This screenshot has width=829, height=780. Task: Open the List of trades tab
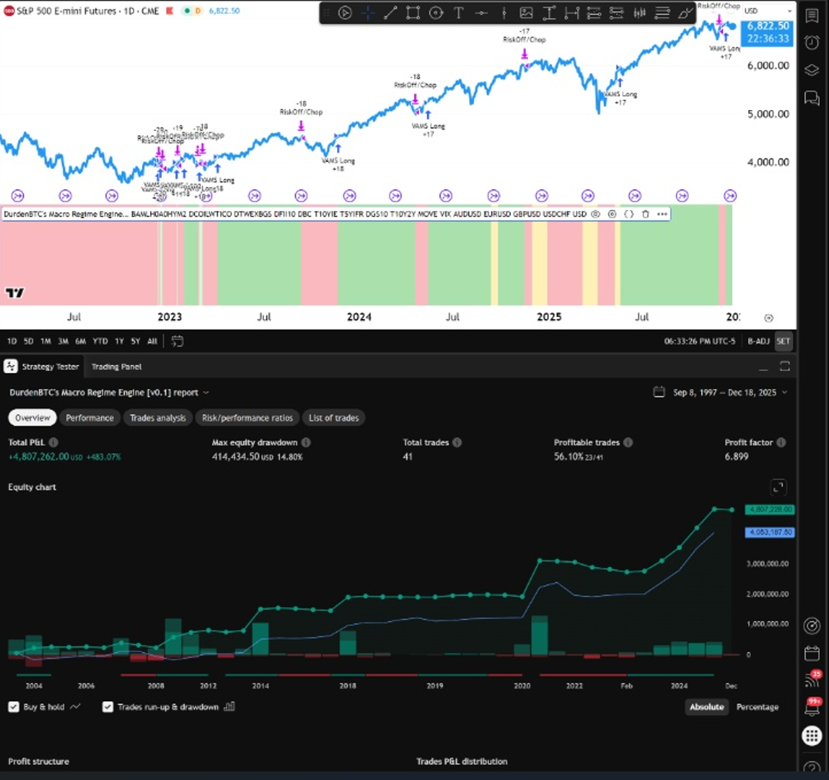pyautogui.click(x=333, y=418)
